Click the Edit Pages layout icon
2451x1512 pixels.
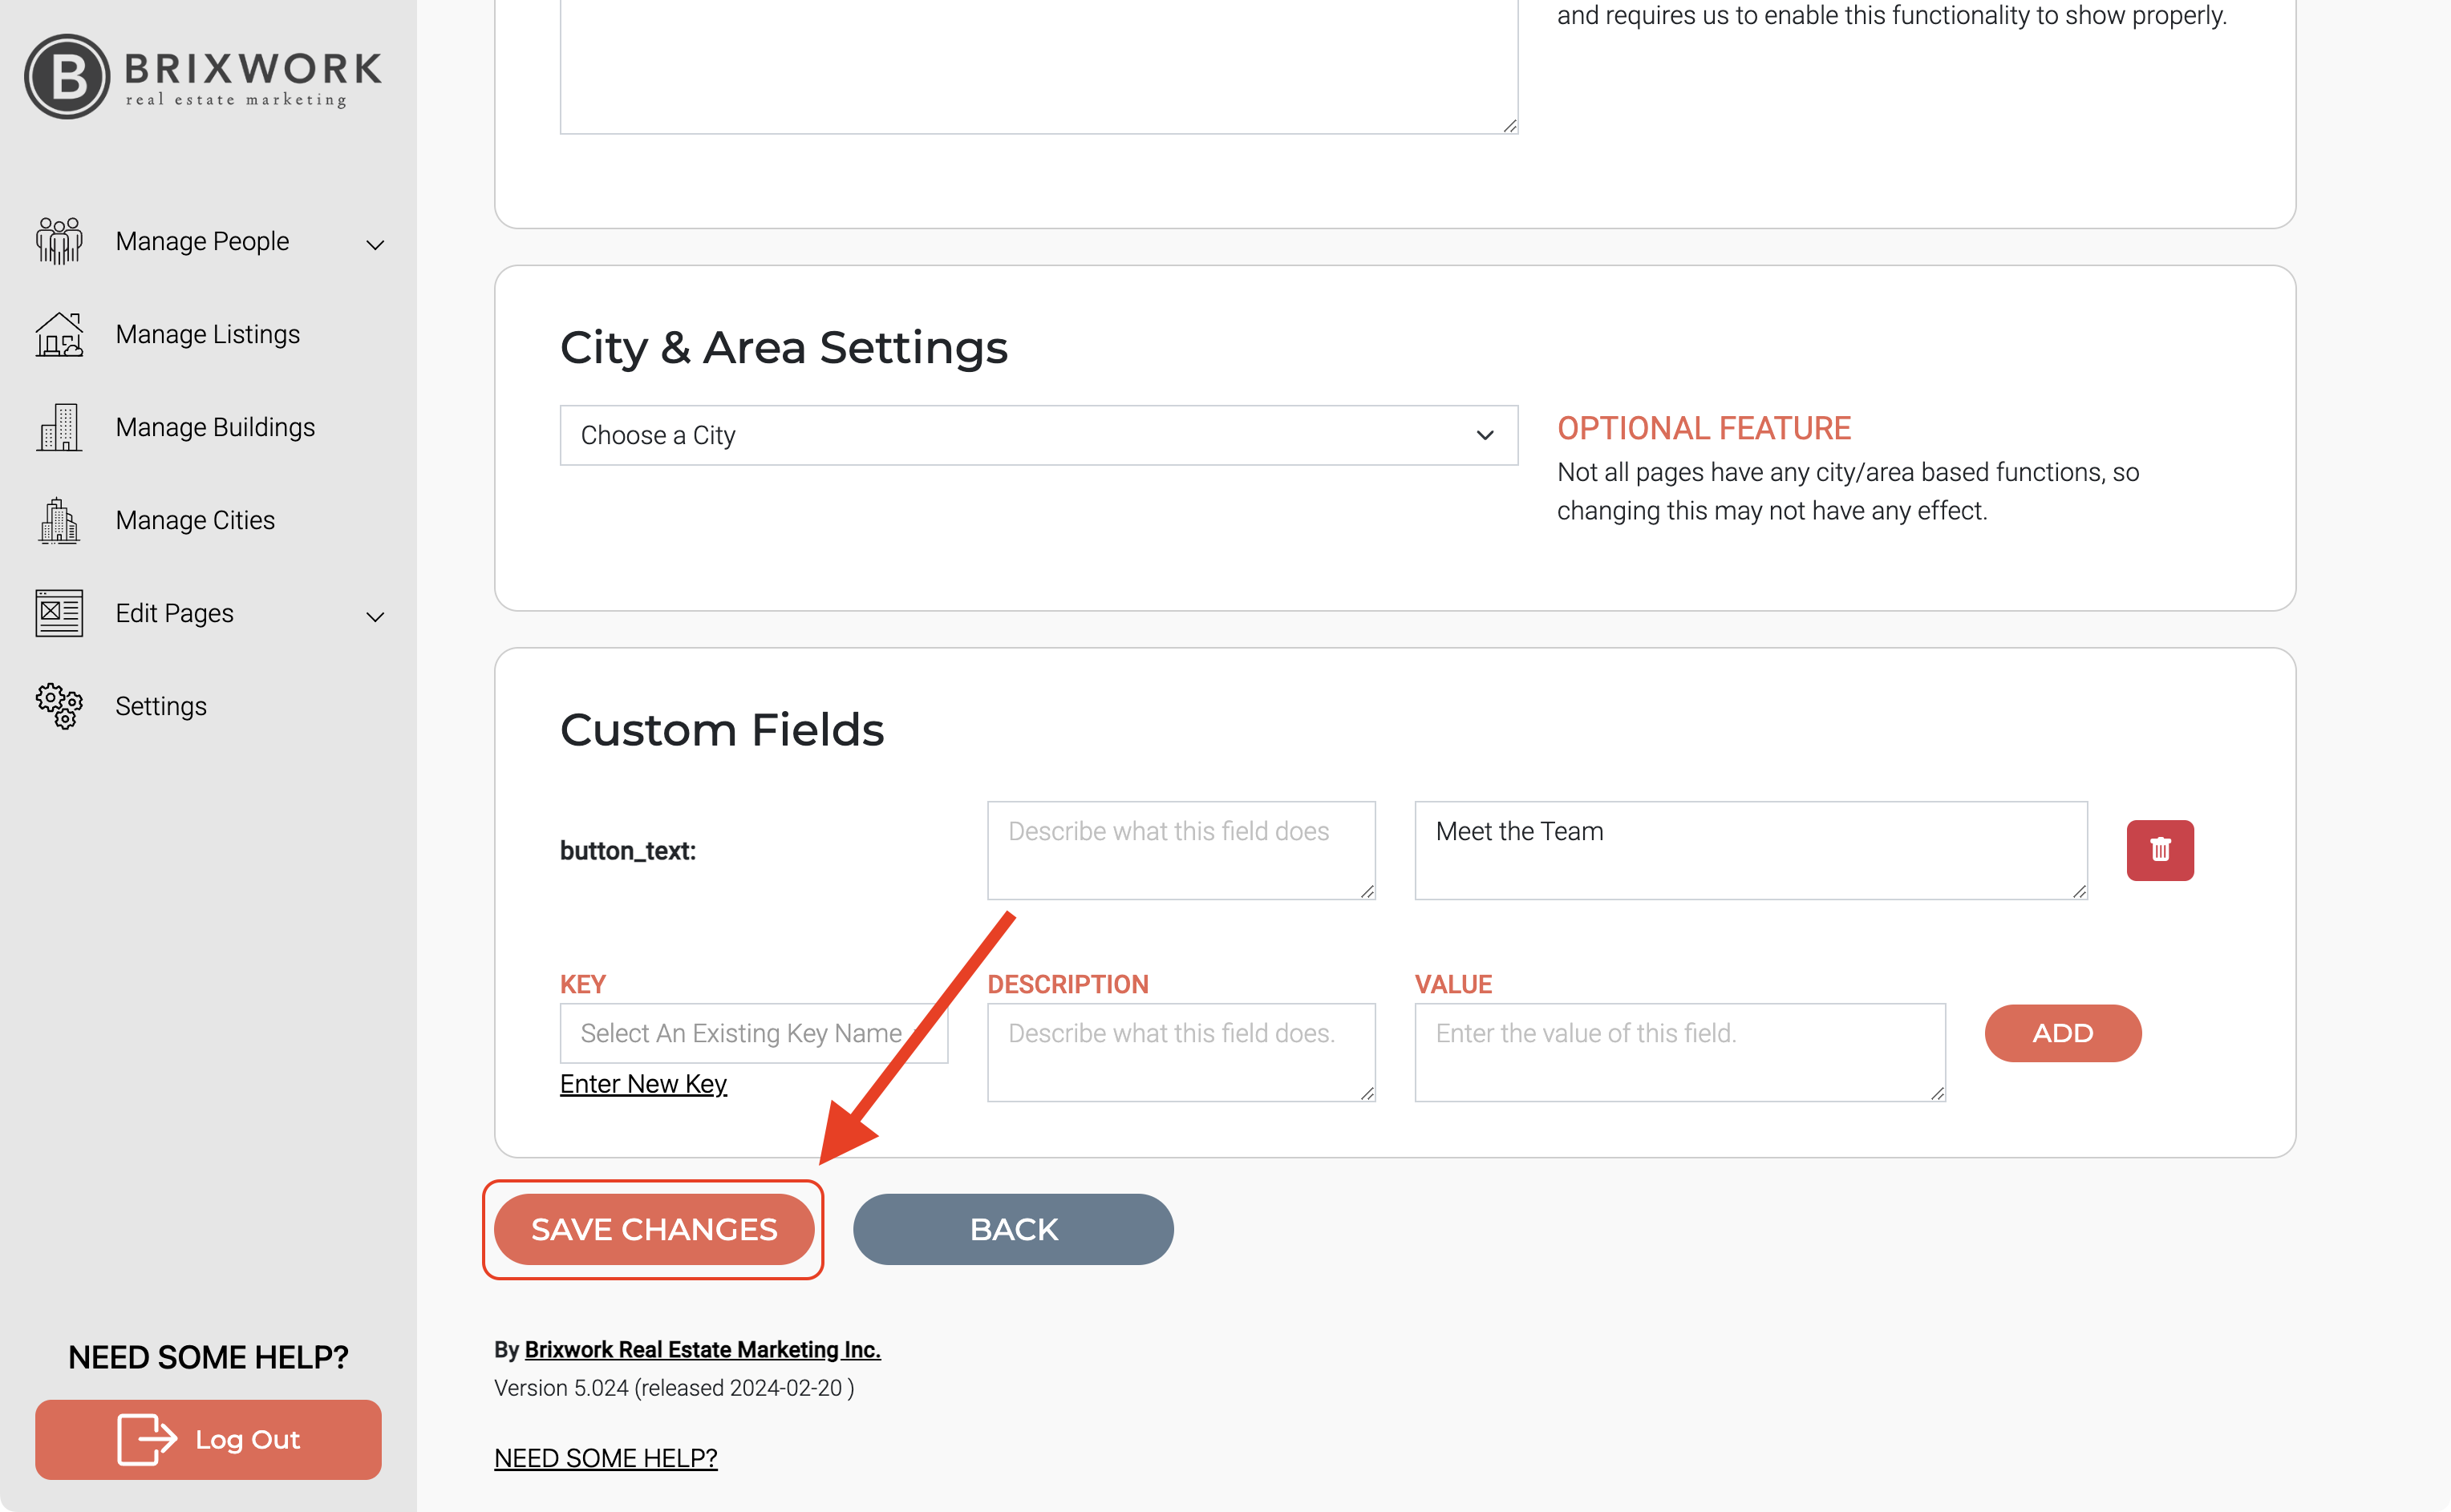(x=59, y=613)
